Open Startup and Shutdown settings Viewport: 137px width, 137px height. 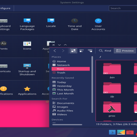(27, 70)
